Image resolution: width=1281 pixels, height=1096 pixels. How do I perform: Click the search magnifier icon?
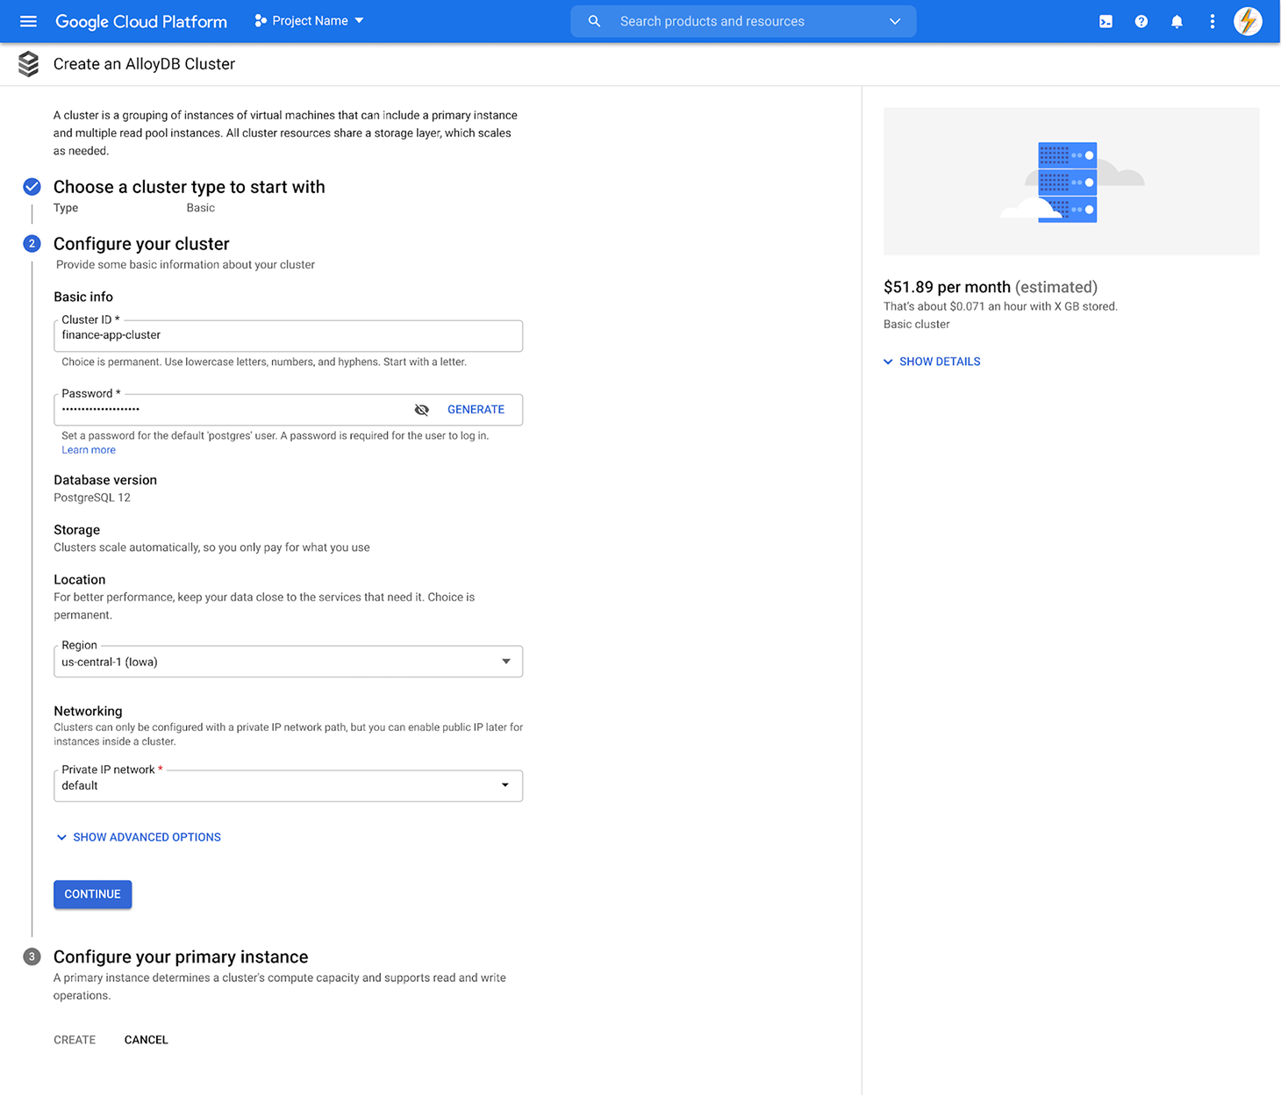point(594,21)
